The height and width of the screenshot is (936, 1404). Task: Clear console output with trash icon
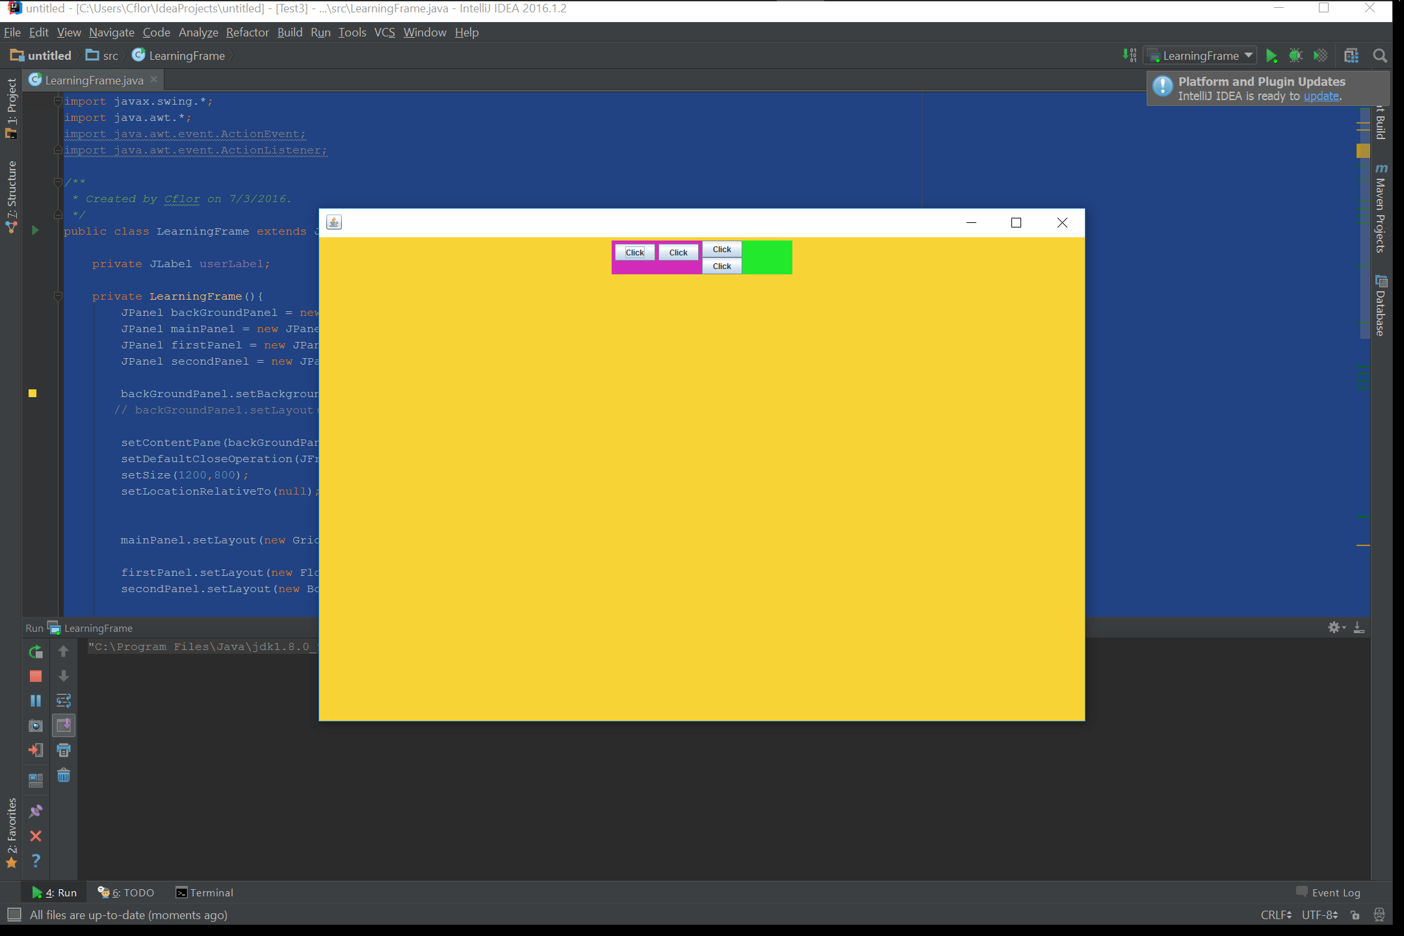[63, 775]
